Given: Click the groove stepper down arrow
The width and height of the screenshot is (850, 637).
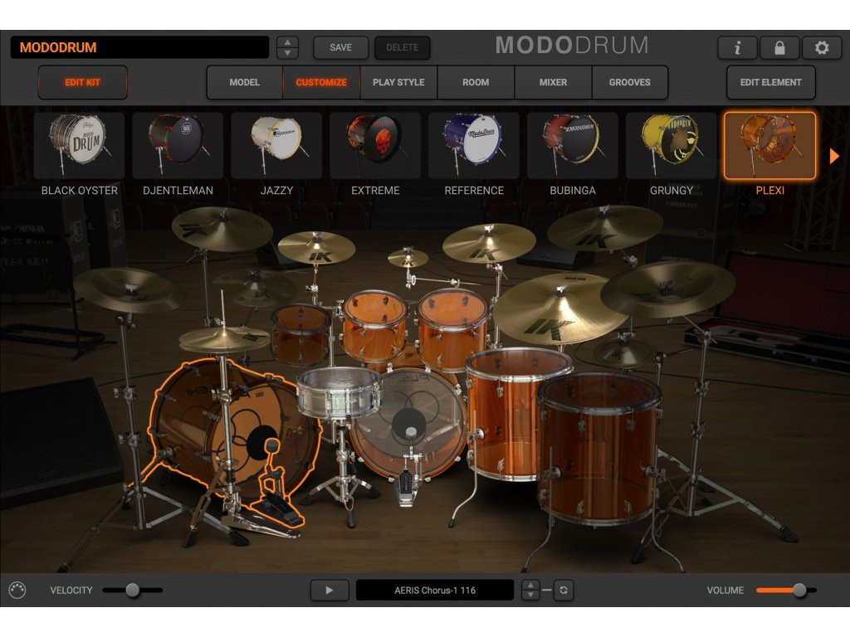Looking at the screenshot, I should point(531,596).
